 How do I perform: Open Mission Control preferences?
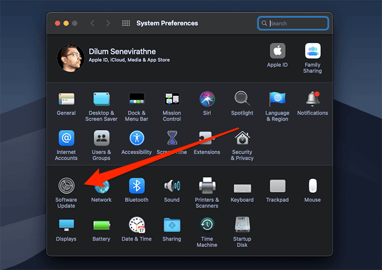point(172,100)
